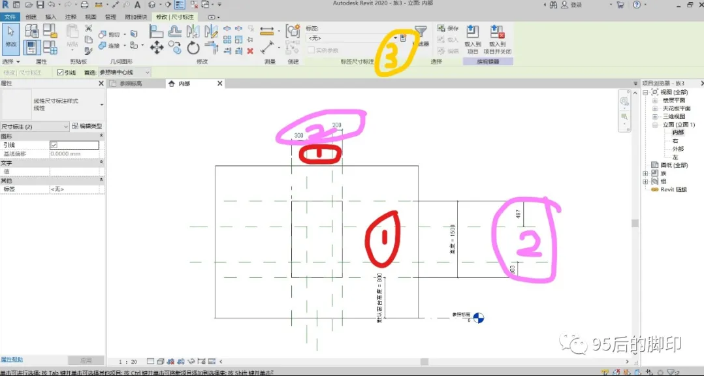This screenshot has width=704, height=376.
Task: Select the Move tool icon
Action: (156, 47)
